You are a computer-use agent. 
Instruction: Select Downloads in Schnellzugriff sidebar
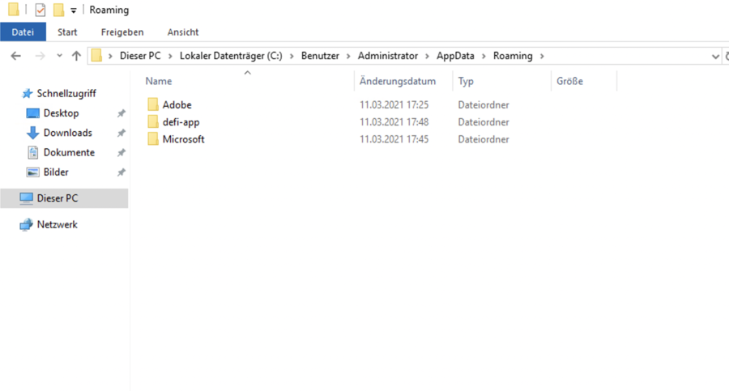(x=67, y=133)
